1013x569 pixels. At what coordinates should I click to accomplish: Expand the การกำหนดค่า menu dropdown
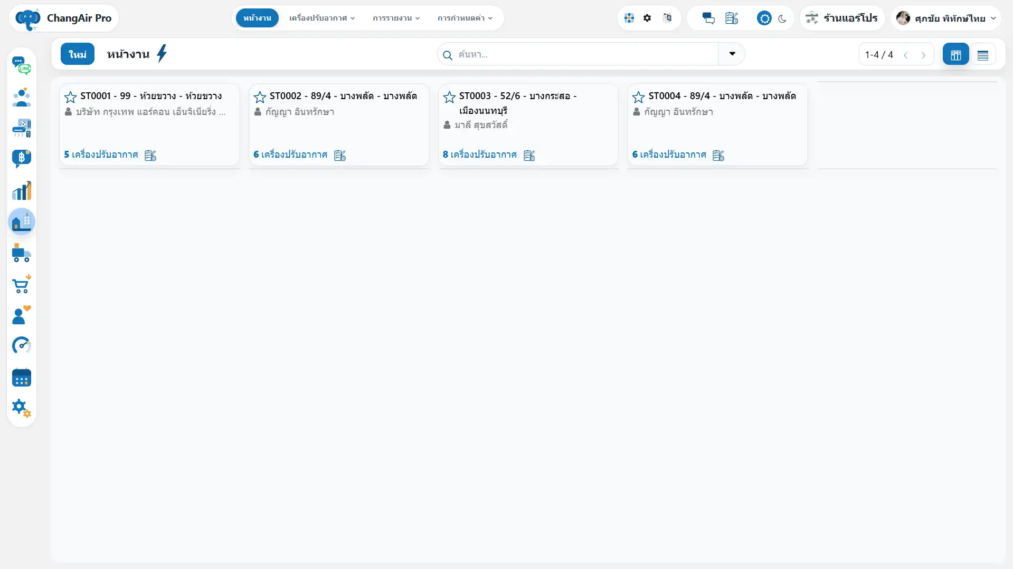[465, 18]
